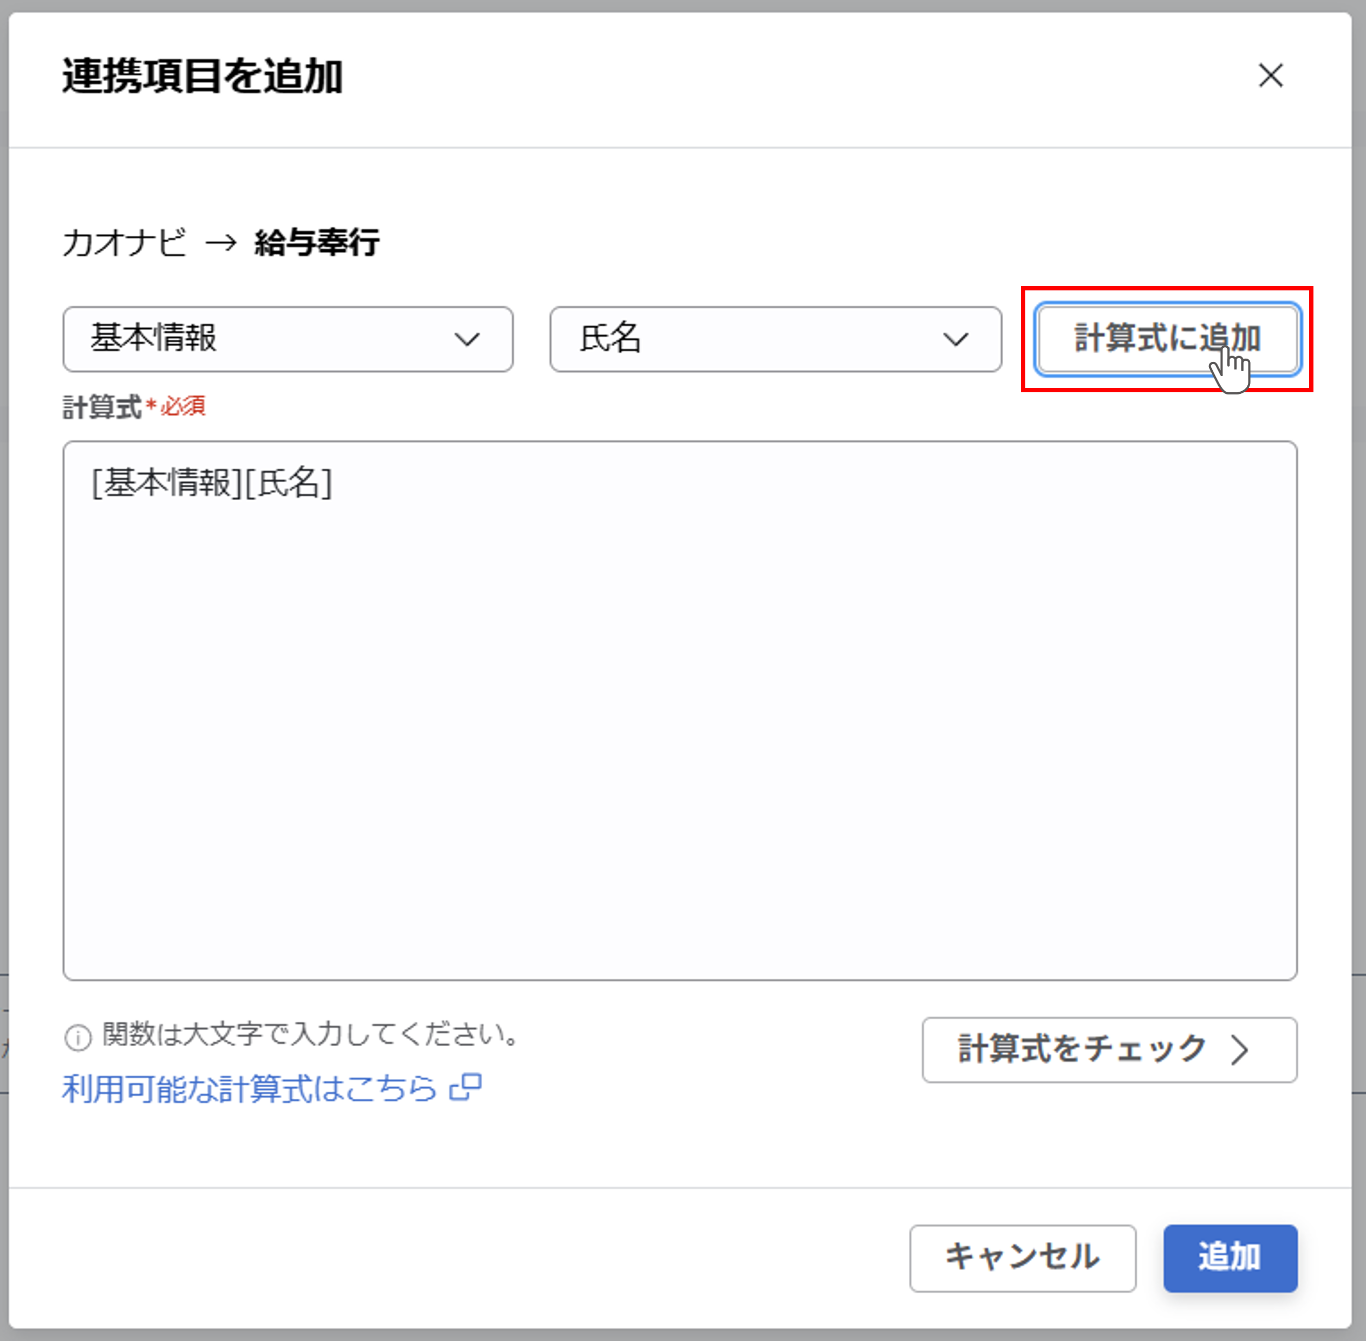Click the 給与奉行 destination label
Viewport: 1366px width, 1341px height.
317,242
